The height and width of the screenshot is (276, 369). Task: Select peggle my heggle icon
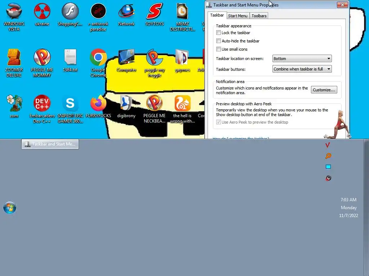(x=154, y=63)
